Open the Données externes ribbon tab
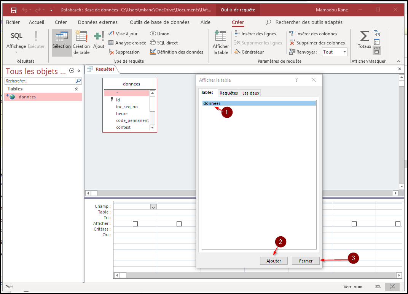Image resolution: width=408 pixels, height=294 pixels. tap(97, 22)
